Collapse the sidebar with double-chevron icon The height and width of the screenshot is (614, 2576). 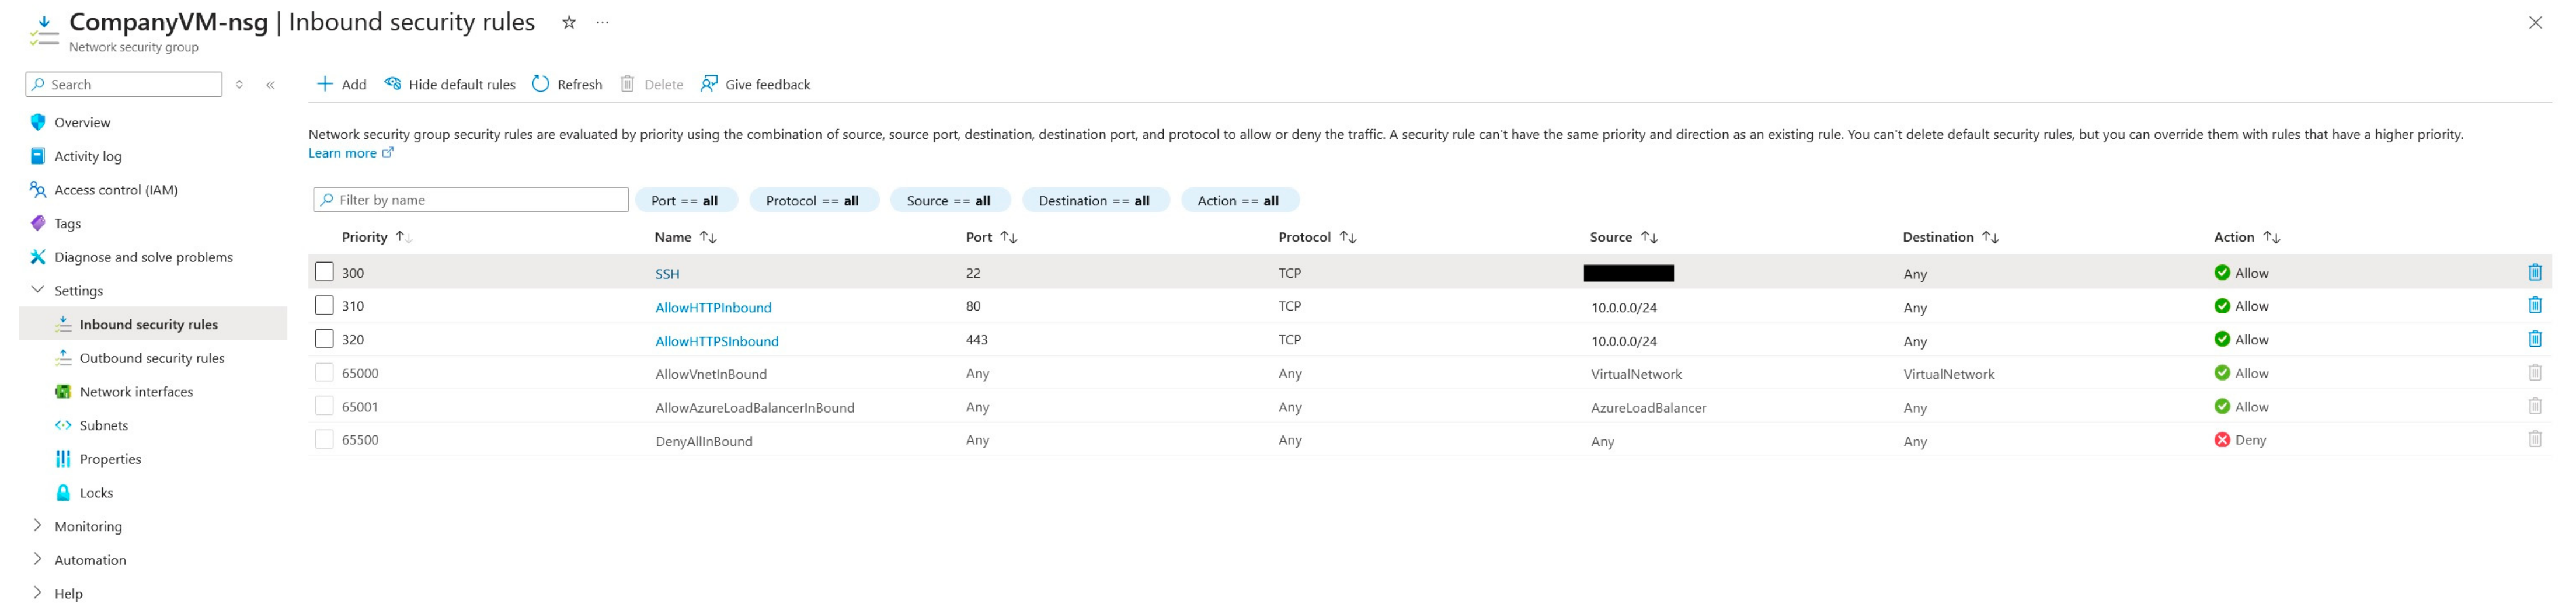[x=270, y=85]
